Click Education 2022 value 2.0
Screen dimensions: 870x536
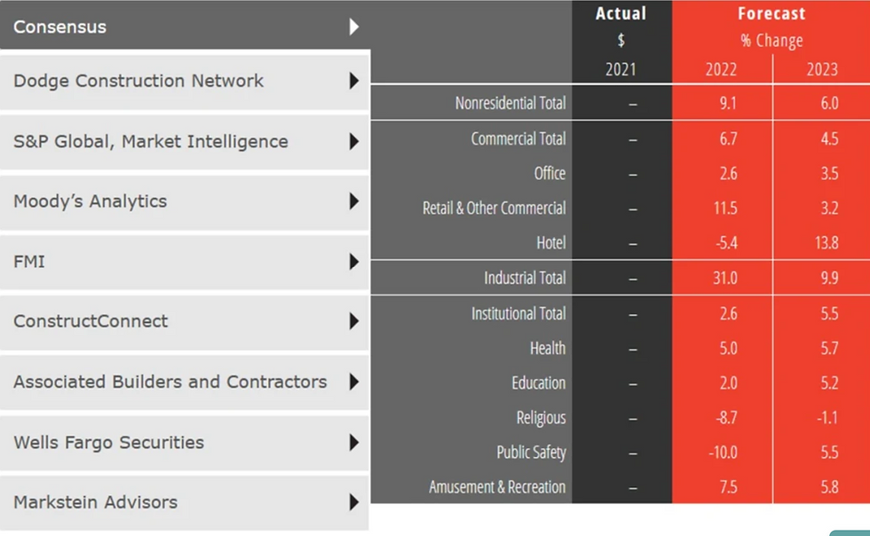click(x=728, y=383)
